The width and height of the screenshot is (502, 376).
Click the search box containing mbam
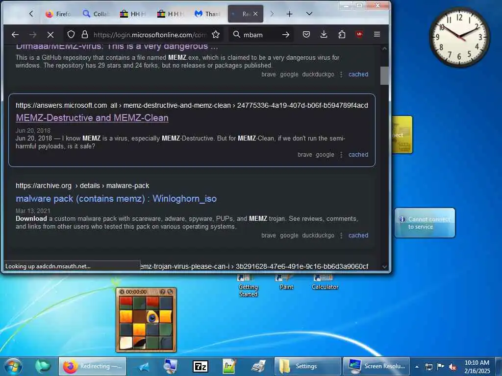[x=260, y=35]
